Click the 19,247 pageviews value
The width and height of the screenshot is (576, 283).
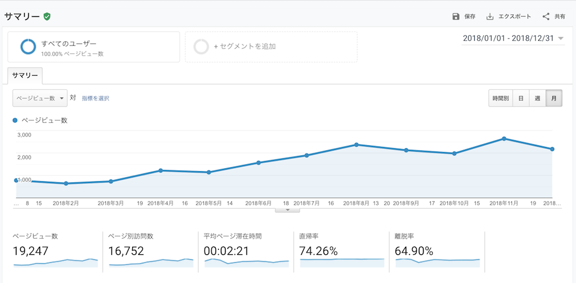31,251
